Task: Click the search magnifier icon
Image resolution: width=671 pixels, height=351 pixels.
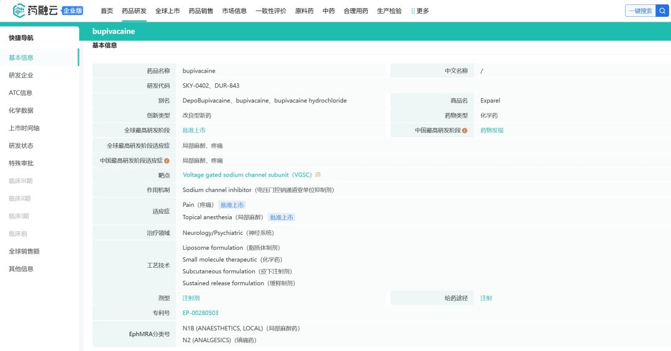Action: pyautogui.click(x=662, y=11)
